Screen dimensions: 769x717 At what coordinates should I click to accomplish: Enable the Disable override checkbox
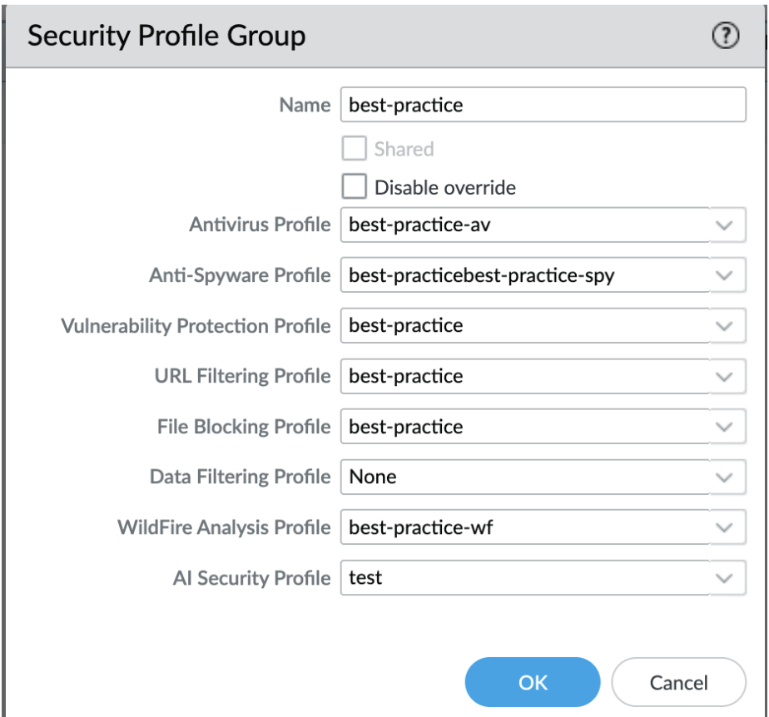(x=355, y=187)
